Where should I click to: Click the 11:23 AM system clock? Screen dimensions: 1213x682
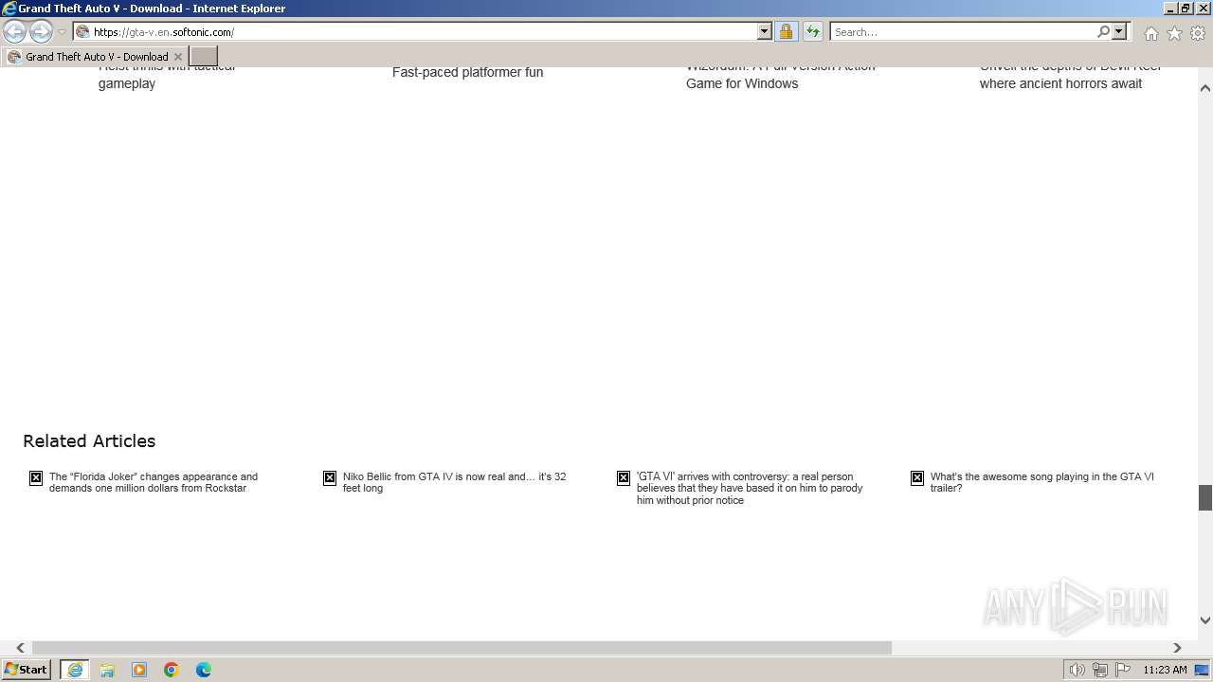coord(1165,670)
